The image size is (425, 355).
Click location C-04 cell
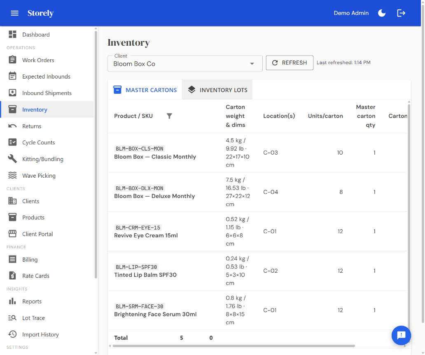(x=271, y=192)
